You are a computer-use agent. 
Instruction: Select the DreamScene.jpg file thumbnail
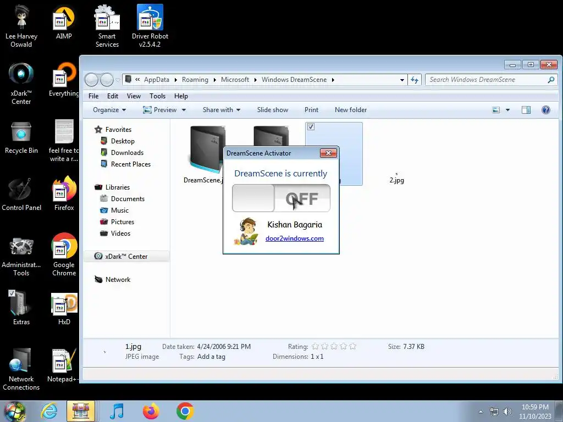click(x=207, y=149)
